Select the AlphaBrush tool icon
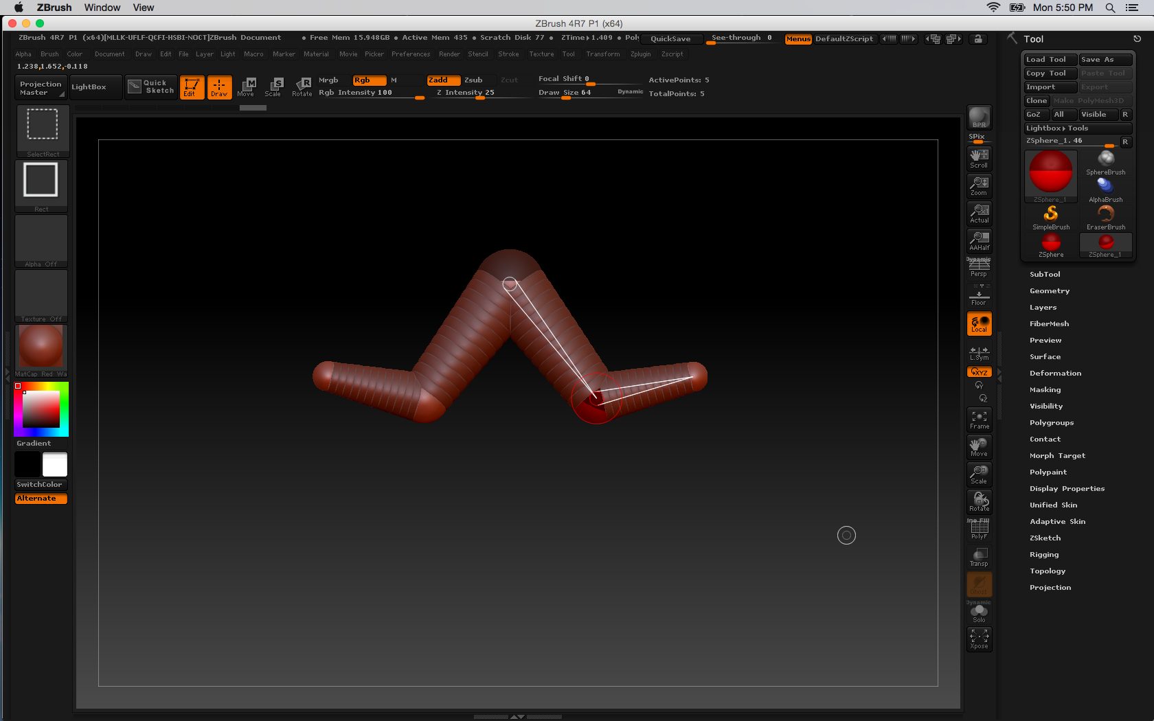1154x721 pixels. [x=1106, y=190]
